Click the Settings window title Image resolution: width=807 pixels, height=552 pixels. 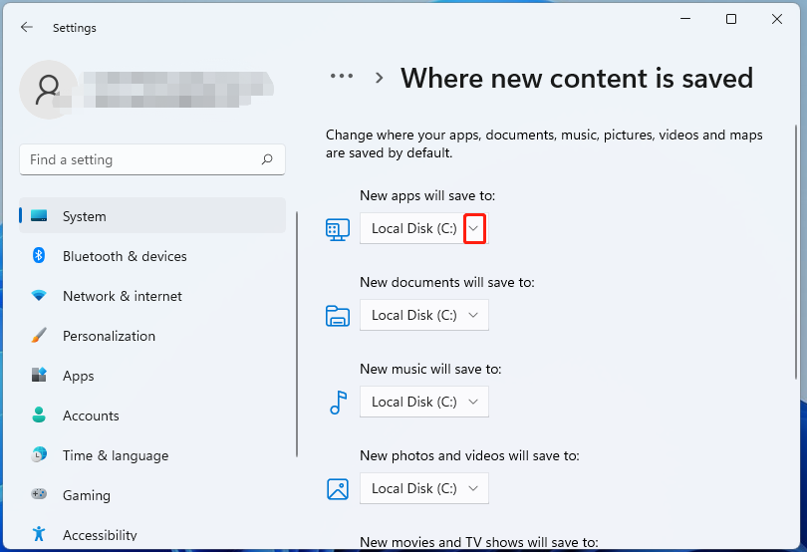coord(74,28)
